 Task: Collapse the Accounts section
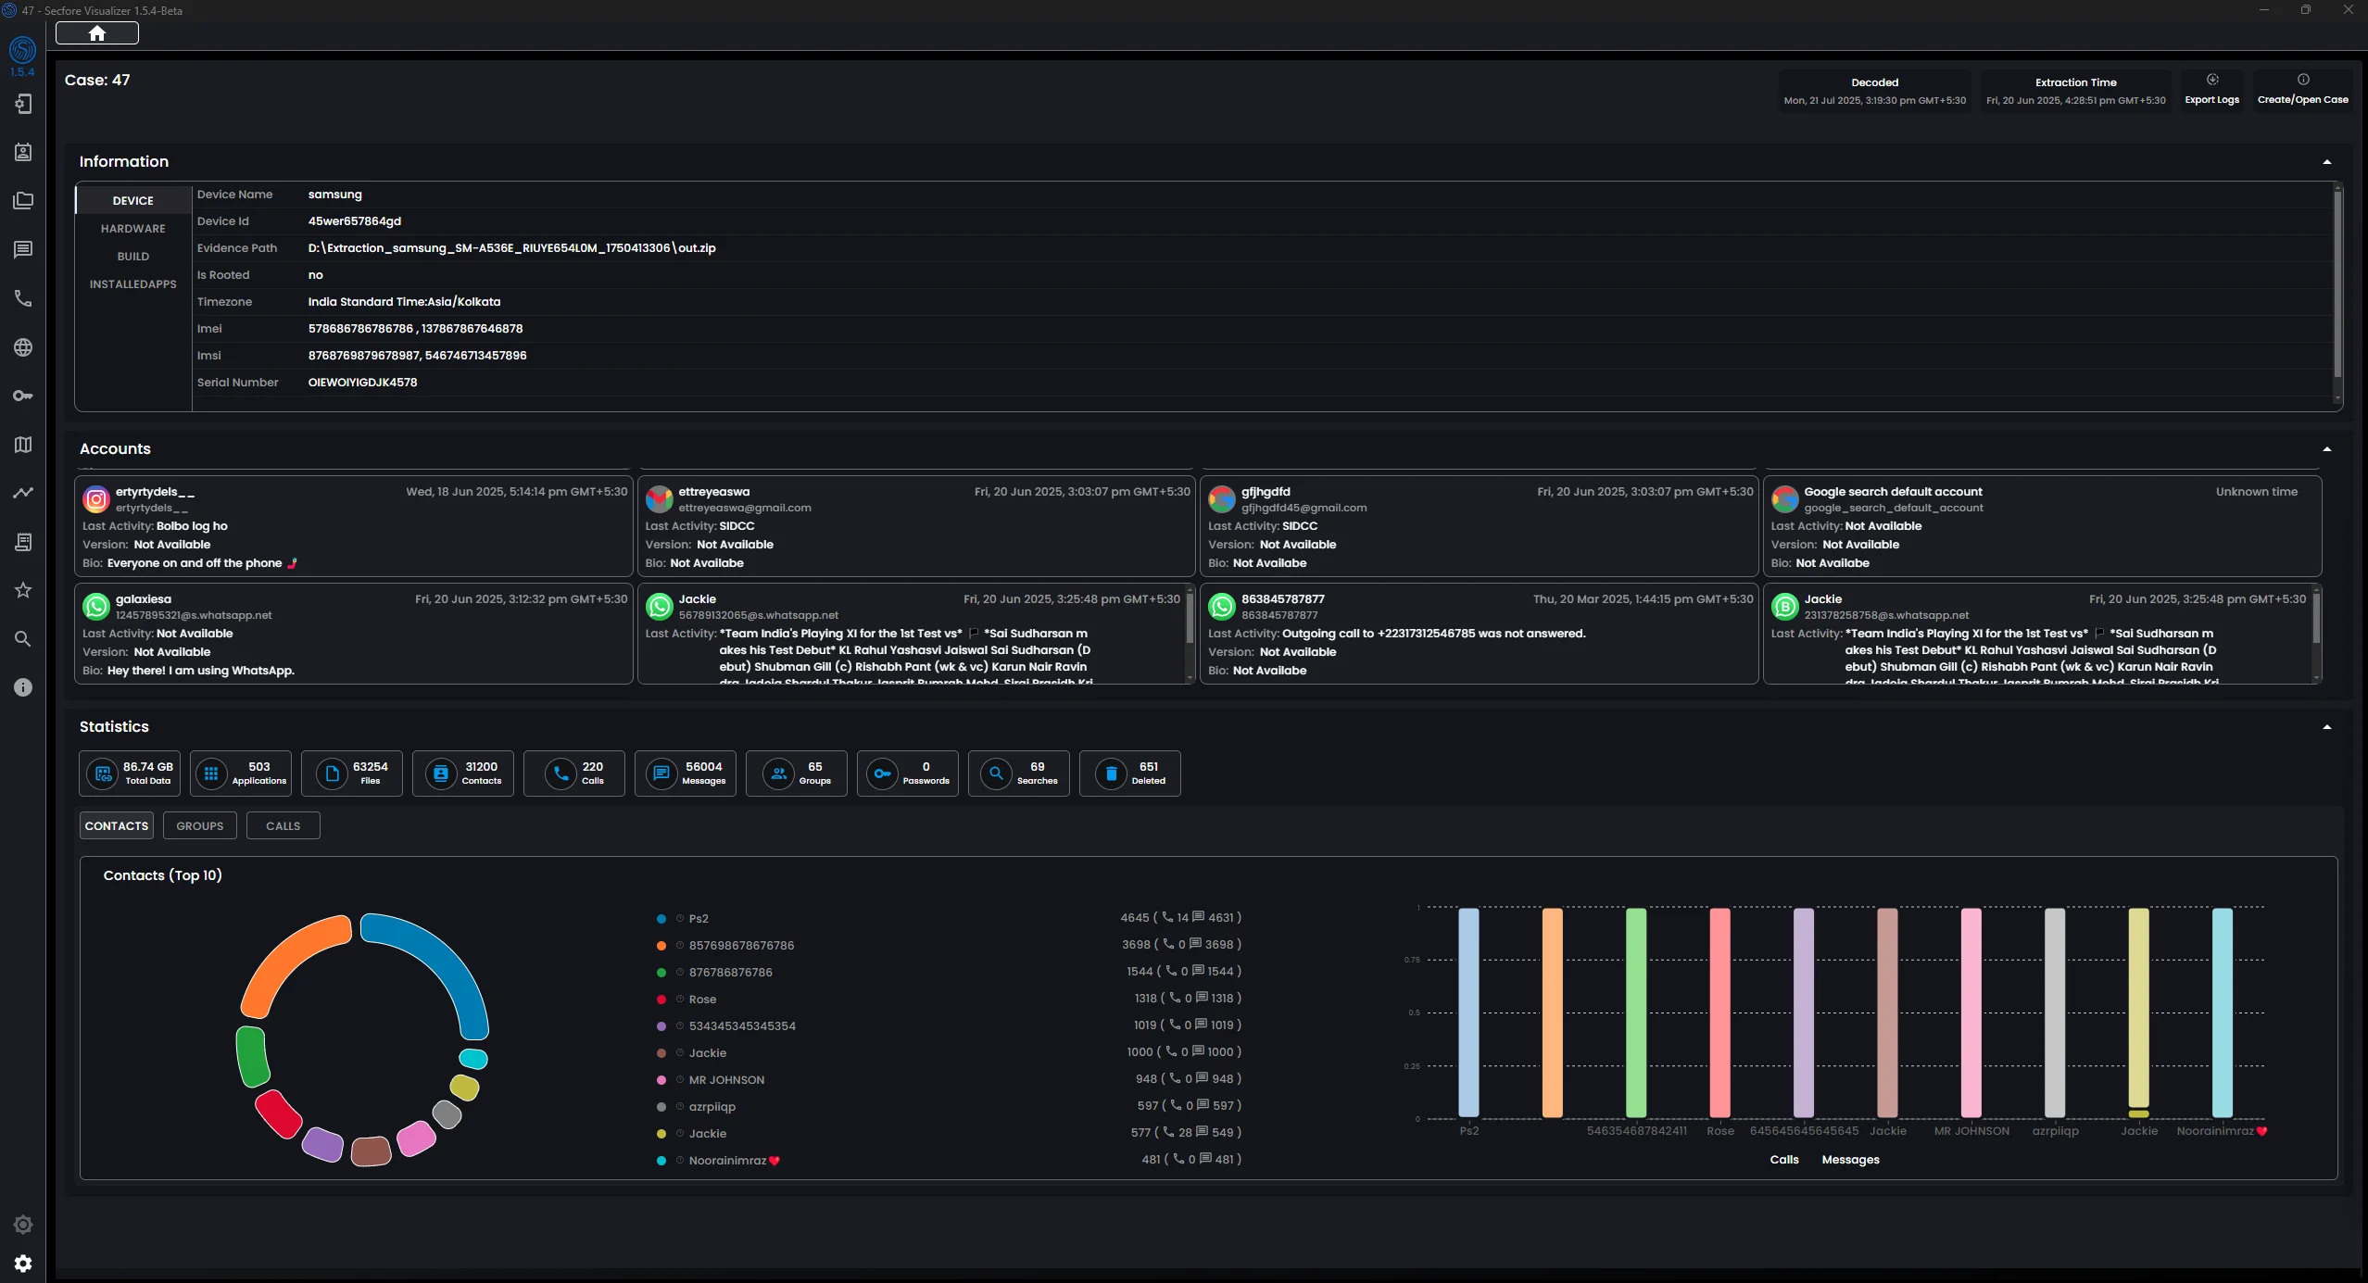tap(2326, 449)
